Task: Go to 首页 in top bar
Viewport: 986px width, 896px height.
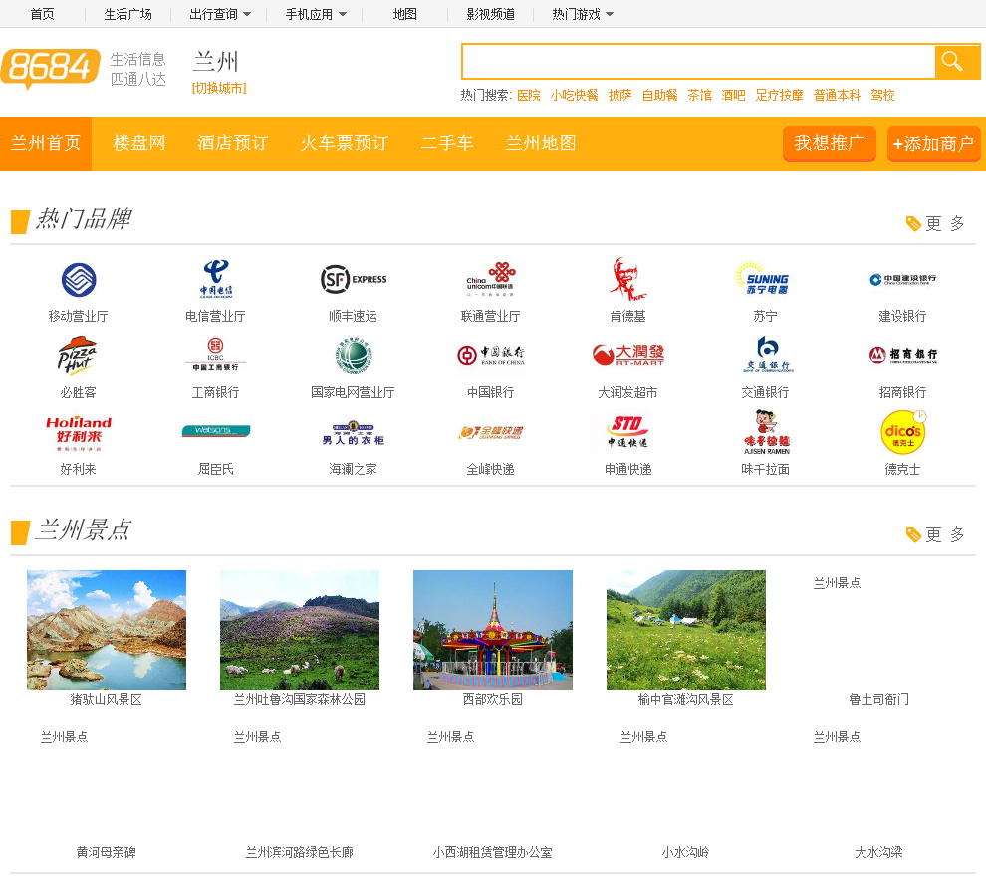Action: [x=42, y=14]
